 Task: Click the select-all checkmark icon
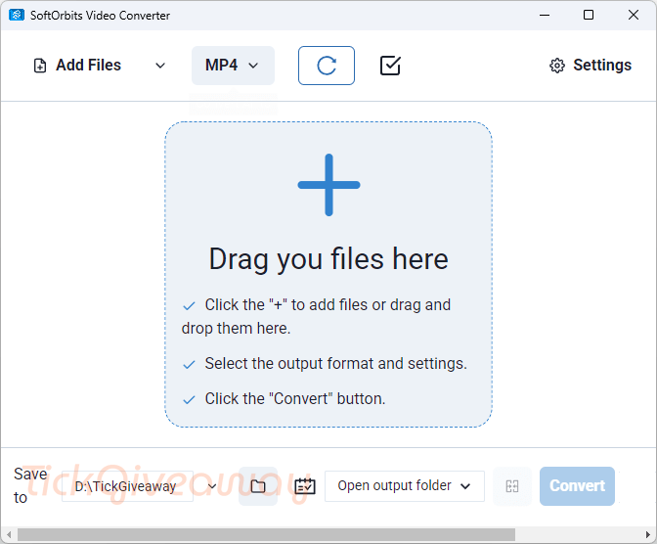point(390,66)
